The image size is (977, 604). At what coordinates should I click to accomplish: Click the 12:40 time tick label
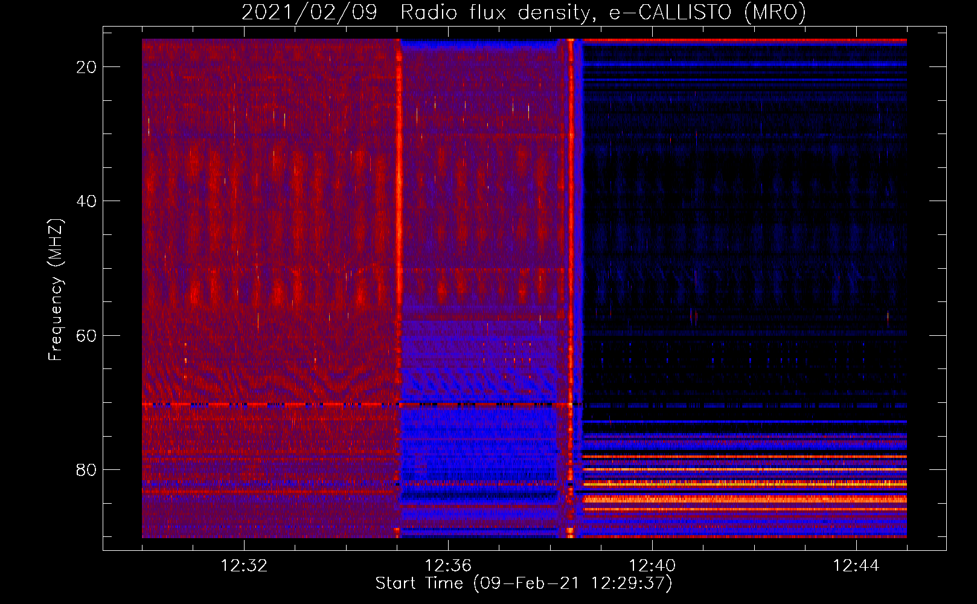[652, 566]
